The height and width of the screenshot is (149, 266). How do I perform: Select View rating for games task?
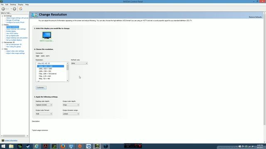(x=13, y=47)
